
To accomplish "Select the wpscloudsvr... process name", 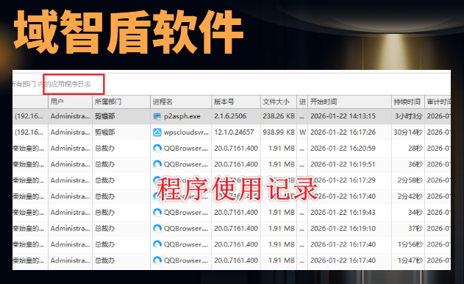I will pos(186,132).
